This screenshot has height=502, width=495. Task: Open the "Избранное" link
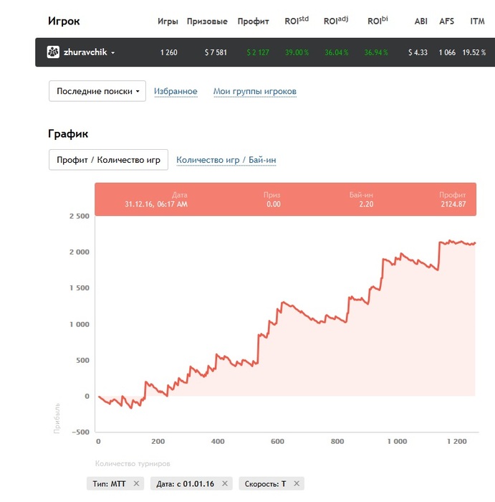[x=176, y=91]
